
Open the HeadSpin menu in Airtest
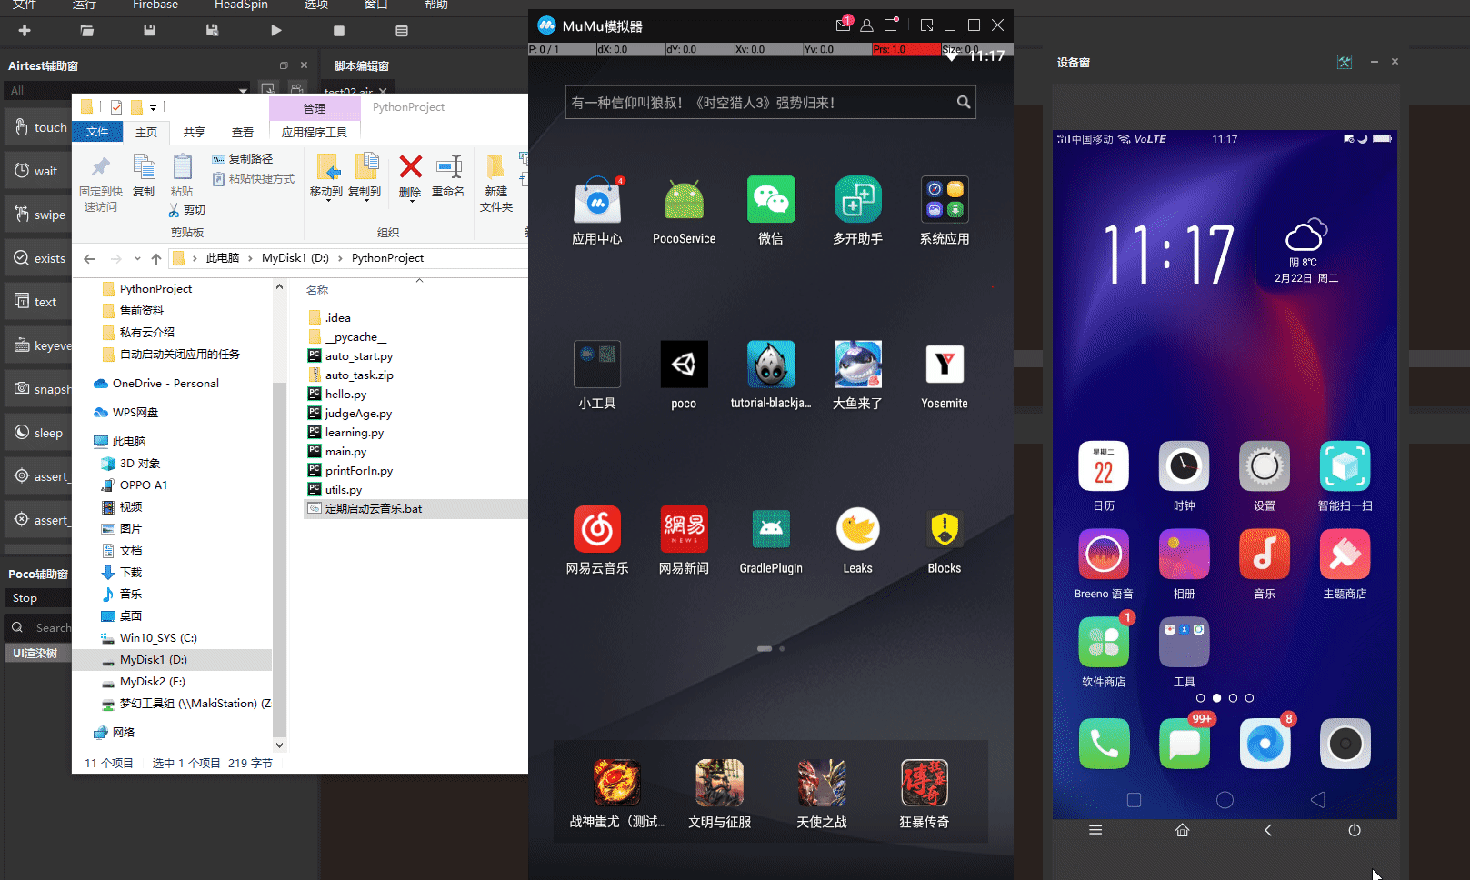point(241,5)
